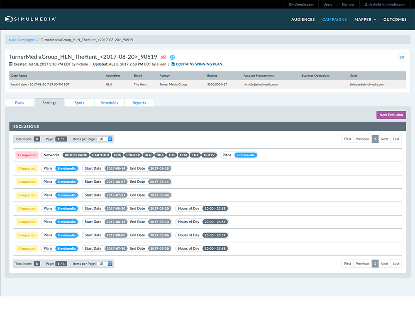The height and width of the screenshot is (335, 415).
Task: Open Campaigns in main navigation
Action: (x=334, y=19)
